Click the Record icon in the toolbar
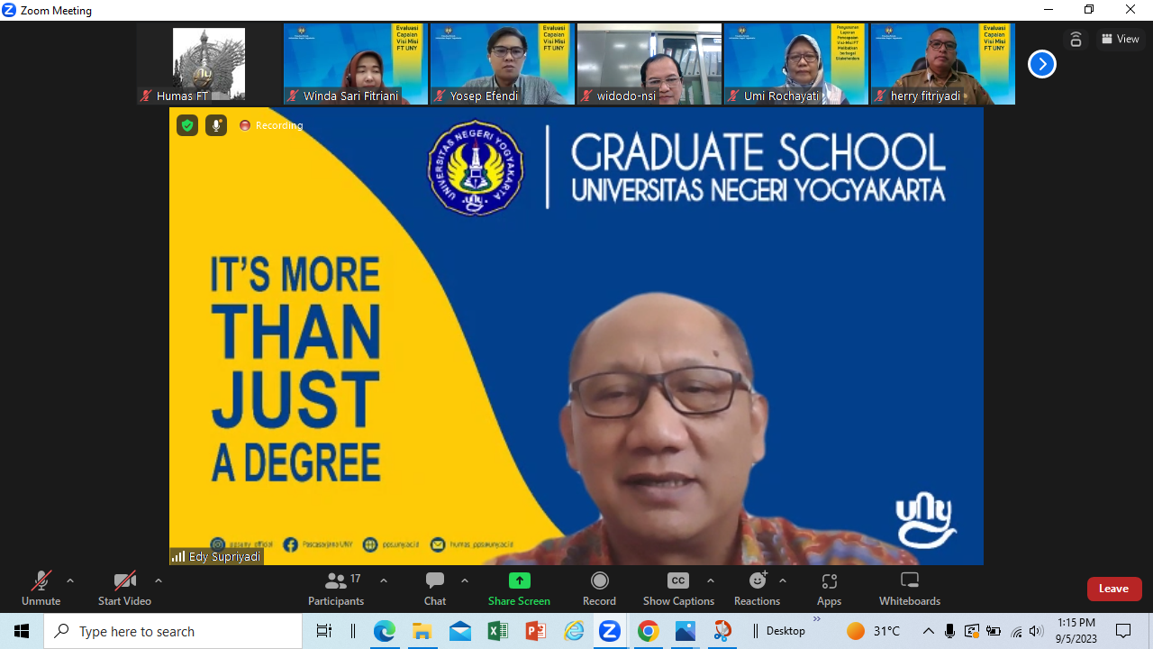The image size is (1153, 649). coord(599,581)
